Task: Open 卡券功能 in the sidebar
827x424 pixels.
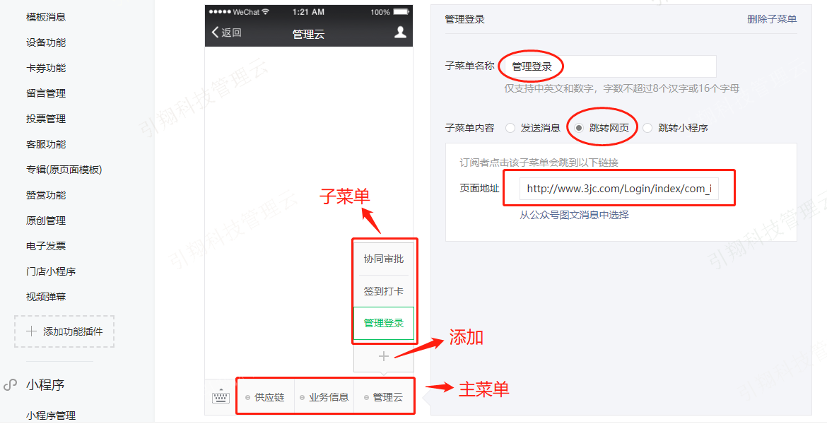Action: [46, 68]
